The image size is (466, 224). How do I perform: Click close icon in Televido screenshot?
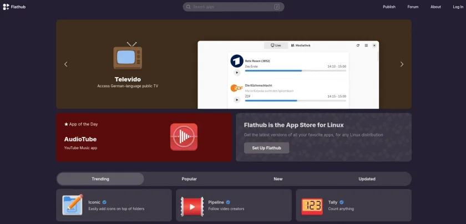374,45
